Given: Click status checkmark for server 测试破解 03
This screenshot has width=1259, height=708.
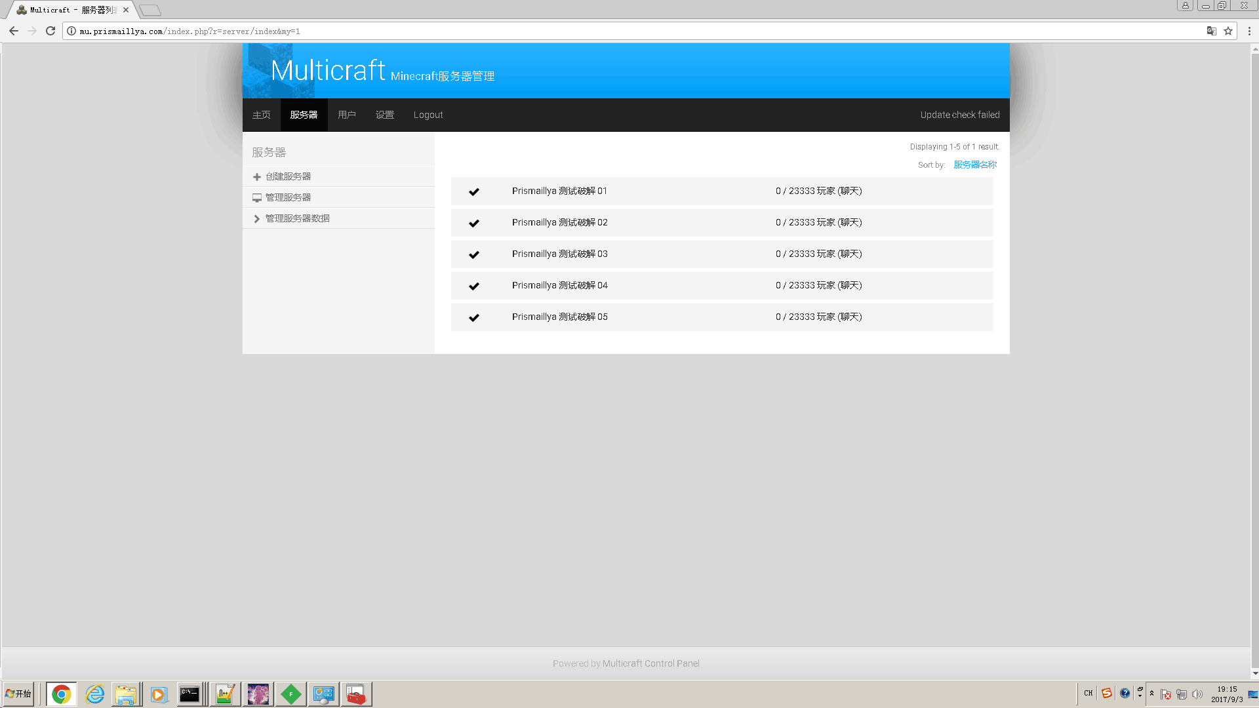Looking at the screenshot, I should [x=474, y=254].
